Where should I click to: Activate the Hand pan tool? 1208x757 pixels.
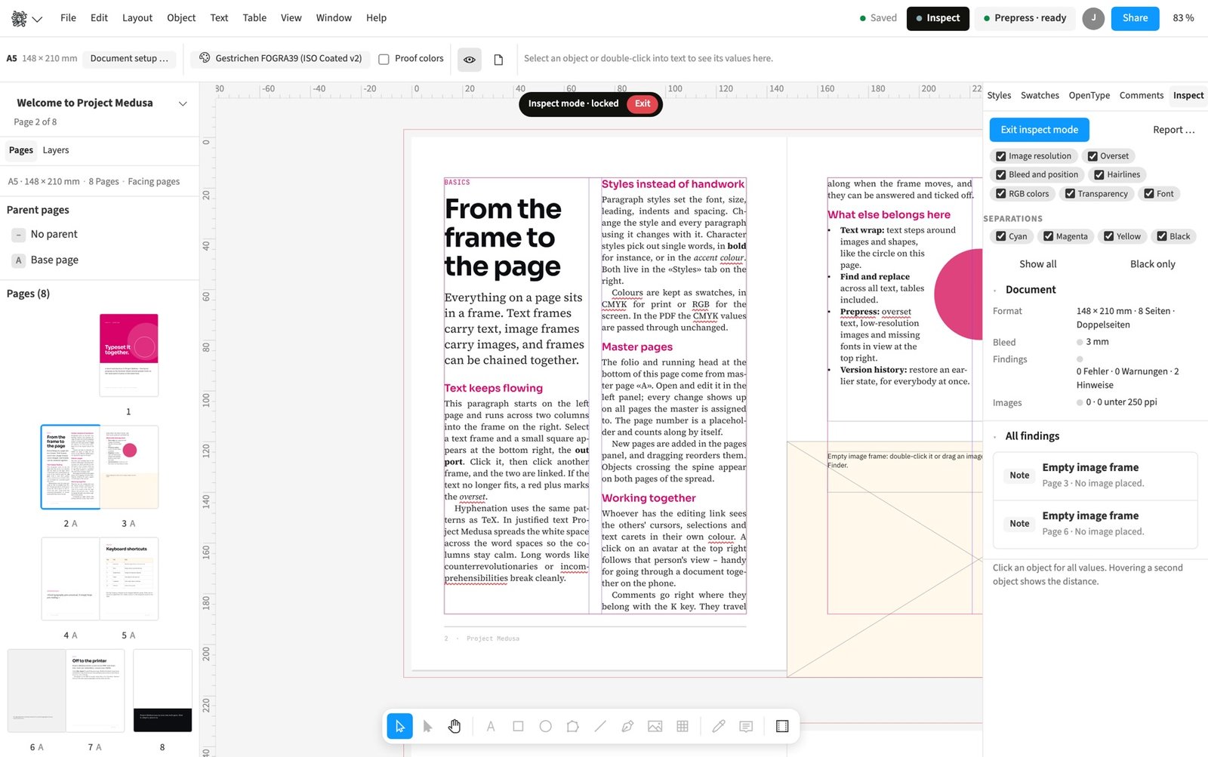455,726
